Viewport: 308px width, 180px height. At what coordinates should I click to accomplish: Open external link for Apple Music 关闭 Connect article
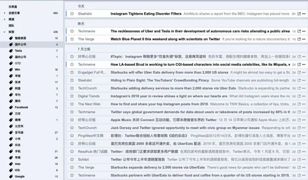(x=299, y=120)
